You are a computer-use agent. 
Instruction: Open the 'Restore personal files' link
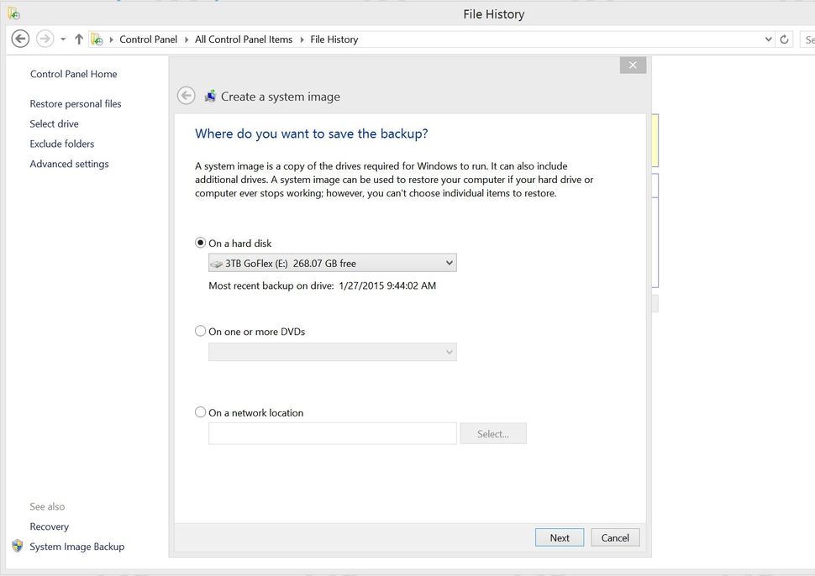tap(76, 104)
